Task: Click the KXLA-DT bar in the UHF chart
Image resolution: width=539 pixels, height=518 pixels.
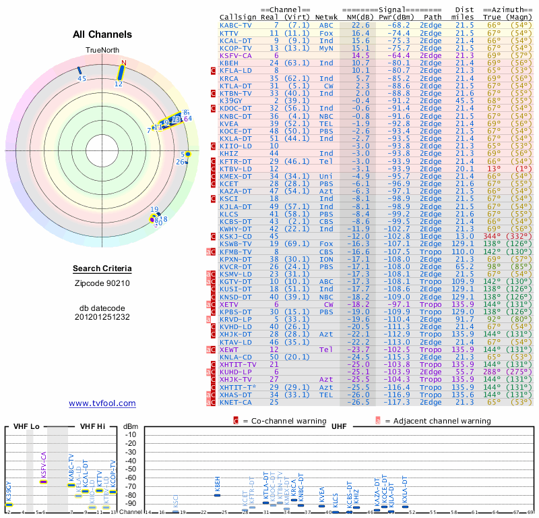Action: (406, 507)
